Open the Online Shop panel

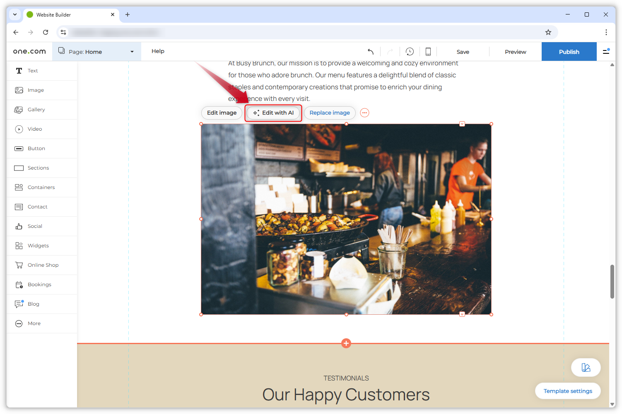(x=43, y=265)
